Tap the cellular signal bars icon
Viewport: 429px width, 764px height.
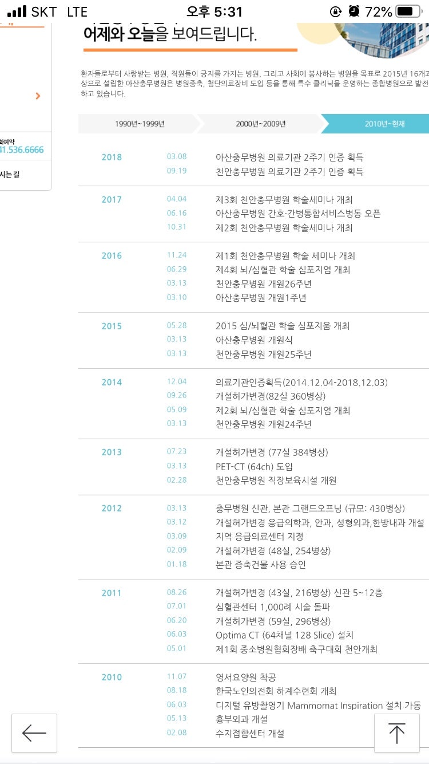(17, 11)
